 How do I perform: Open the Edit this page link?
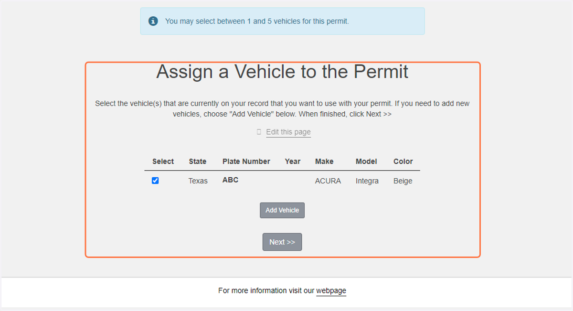click(x=288, y=132)
